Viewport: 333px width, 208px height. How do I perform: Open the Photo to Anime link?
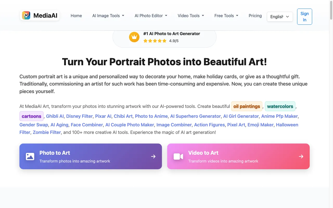pos(151,116)
